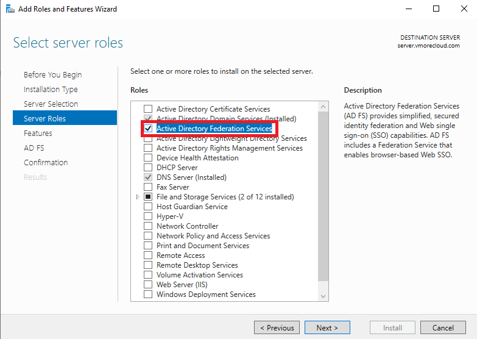Select the Web Server (IIS) label
477x339 pixels.
(182, 285)
